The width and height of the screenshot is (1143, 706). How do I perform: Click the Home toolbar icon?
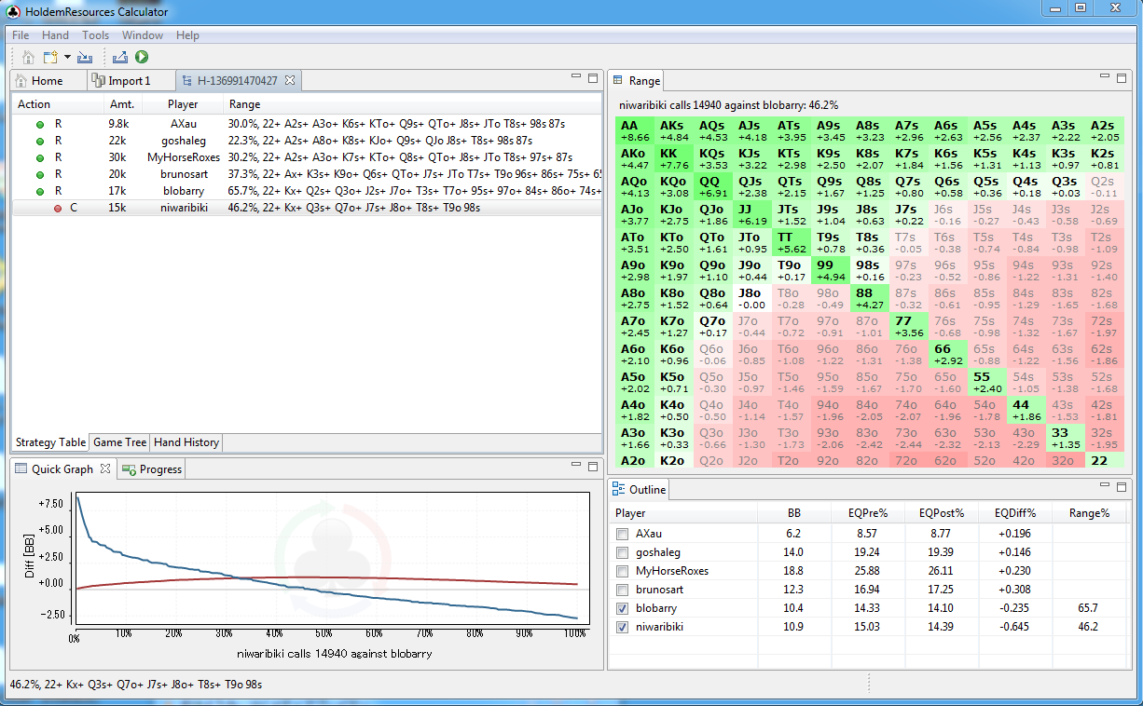coord(28,58)
